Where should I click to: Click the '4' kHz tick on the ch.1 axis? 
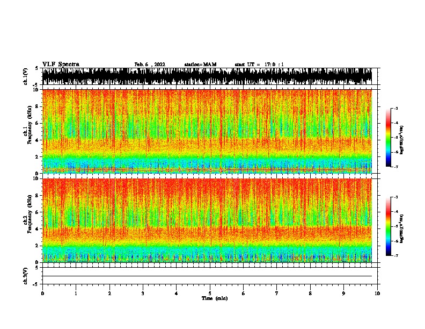37,140
